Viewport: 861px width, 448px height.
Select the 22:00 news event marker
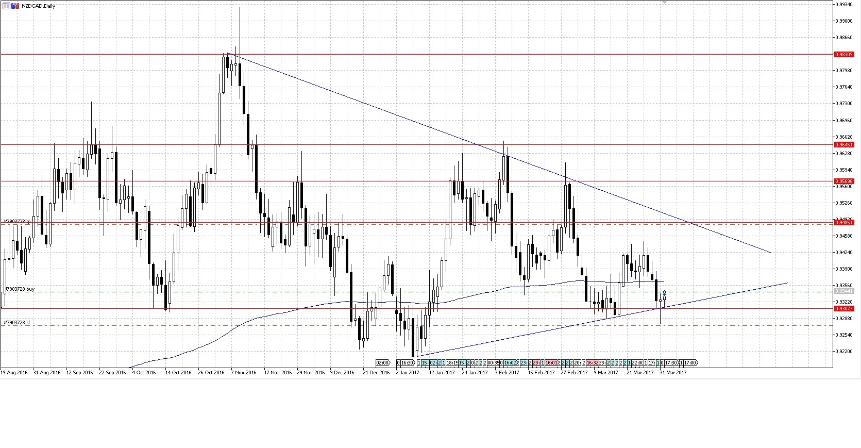click(x=637, y=362)
